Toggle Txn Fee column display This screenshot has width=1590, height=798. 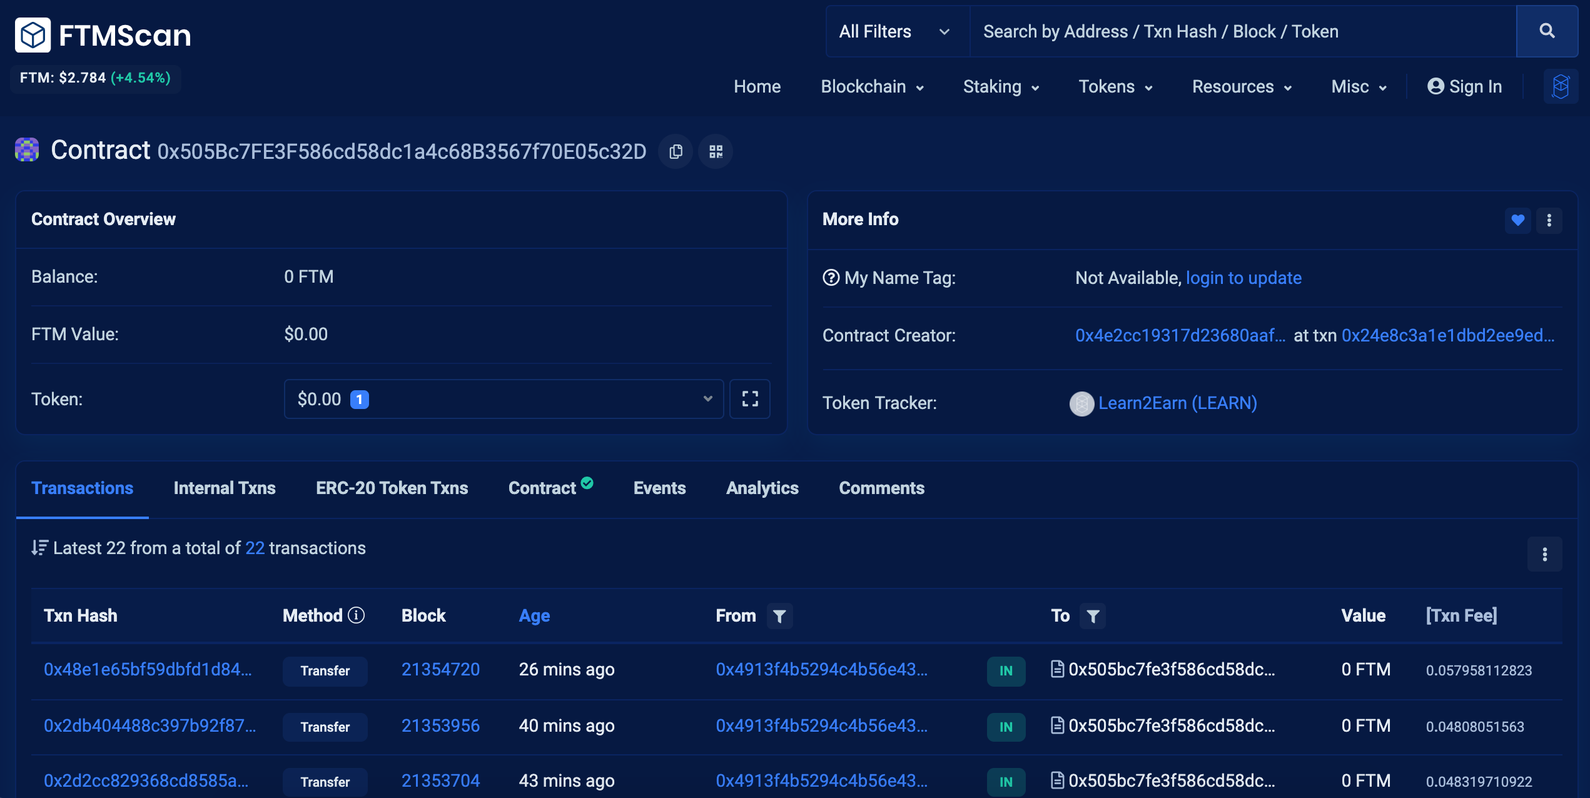pos(1461,616)
